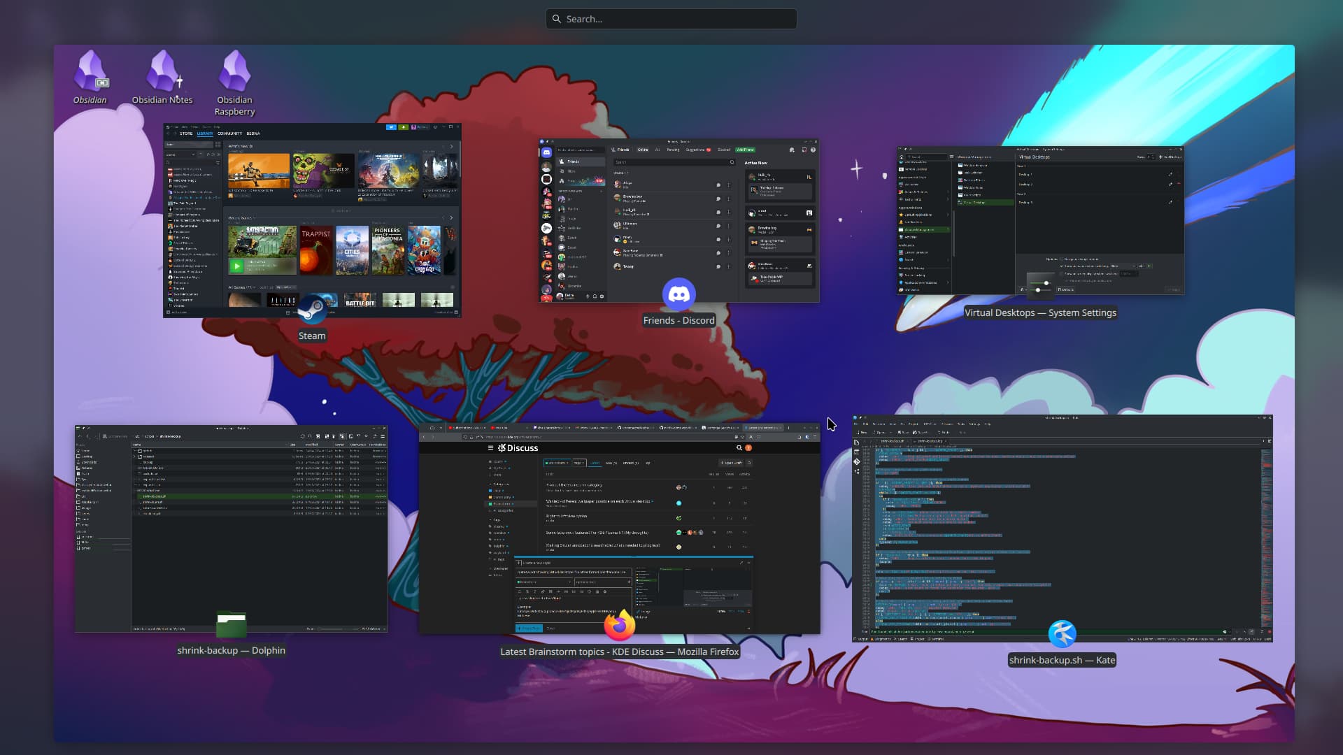Click the Steam app icon badge
Image resolution: width=1343 pixels, height=755 pixels.
click(312, 308)
